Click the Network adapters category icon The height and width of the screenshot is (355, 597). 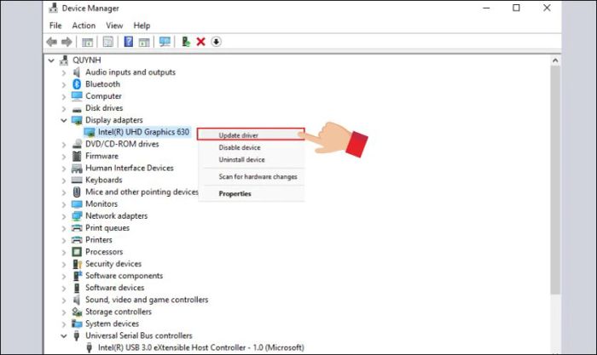pos(77,216)
